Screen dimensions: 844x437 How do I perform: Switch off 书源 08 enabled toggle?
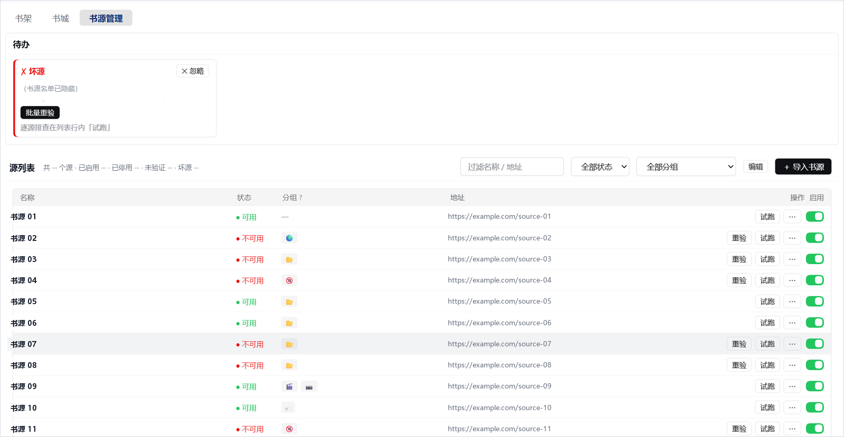pyautogui.click(x=815, y=365)
